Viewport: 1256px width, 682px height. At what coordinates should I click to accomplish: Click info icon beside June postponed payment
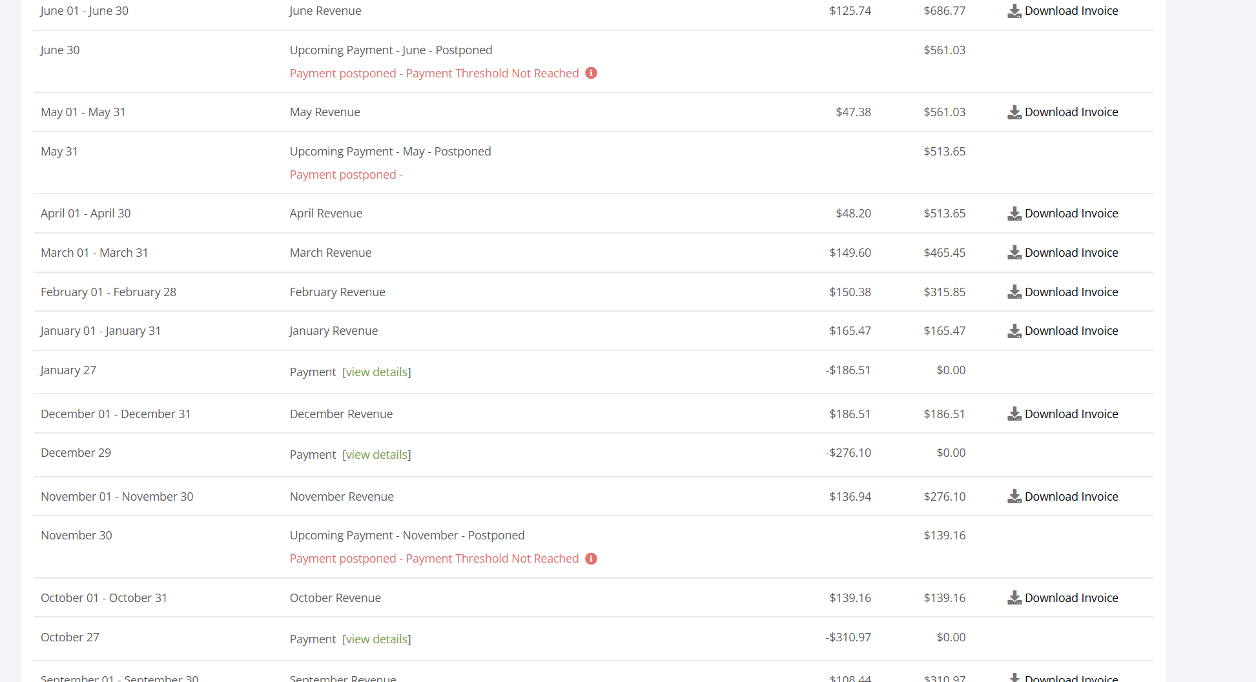[x=591, y=73]
